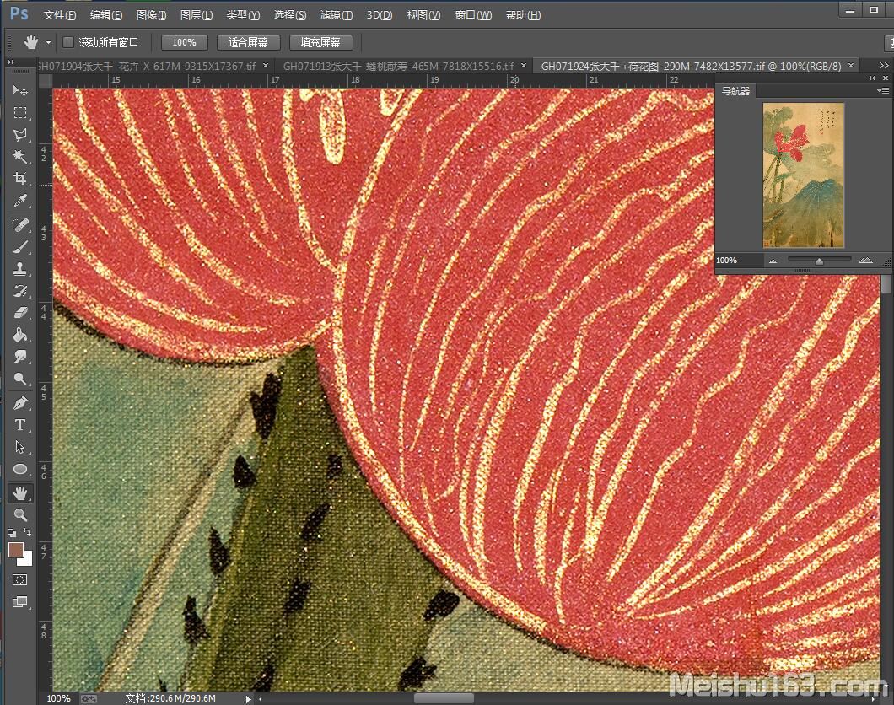Open the 编辑(E) menu
Screen dimensions: 894x705
coord(106,15)
